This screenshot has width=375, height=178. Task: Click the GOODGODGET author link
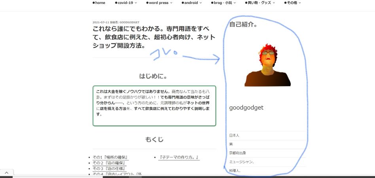point(129,23)
